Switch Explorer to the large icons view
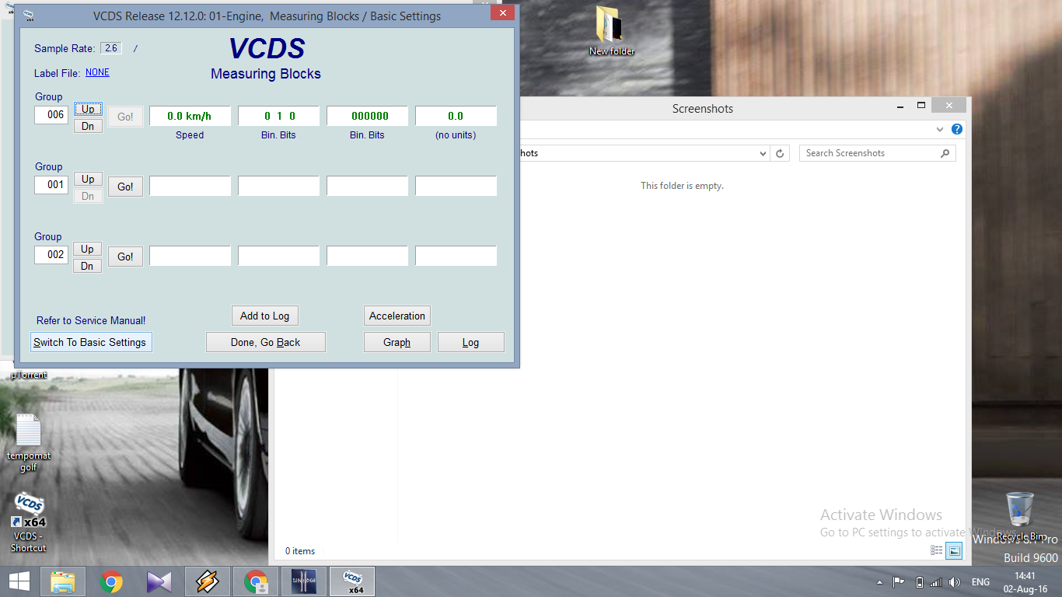 pyautogui.click(x=955, y=550)
